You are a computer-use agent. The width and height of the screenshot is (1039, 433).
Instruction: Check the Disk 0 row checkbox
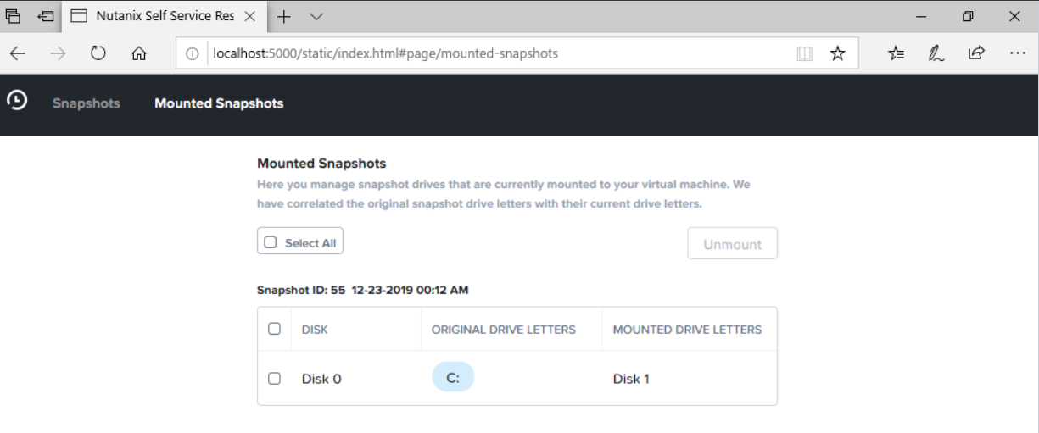[x=274, y=378]
